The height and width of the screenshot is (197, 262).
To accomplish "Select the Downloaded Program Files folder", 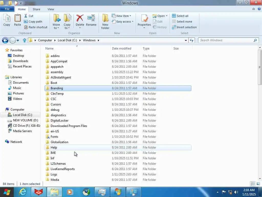I will click(118, 126).
